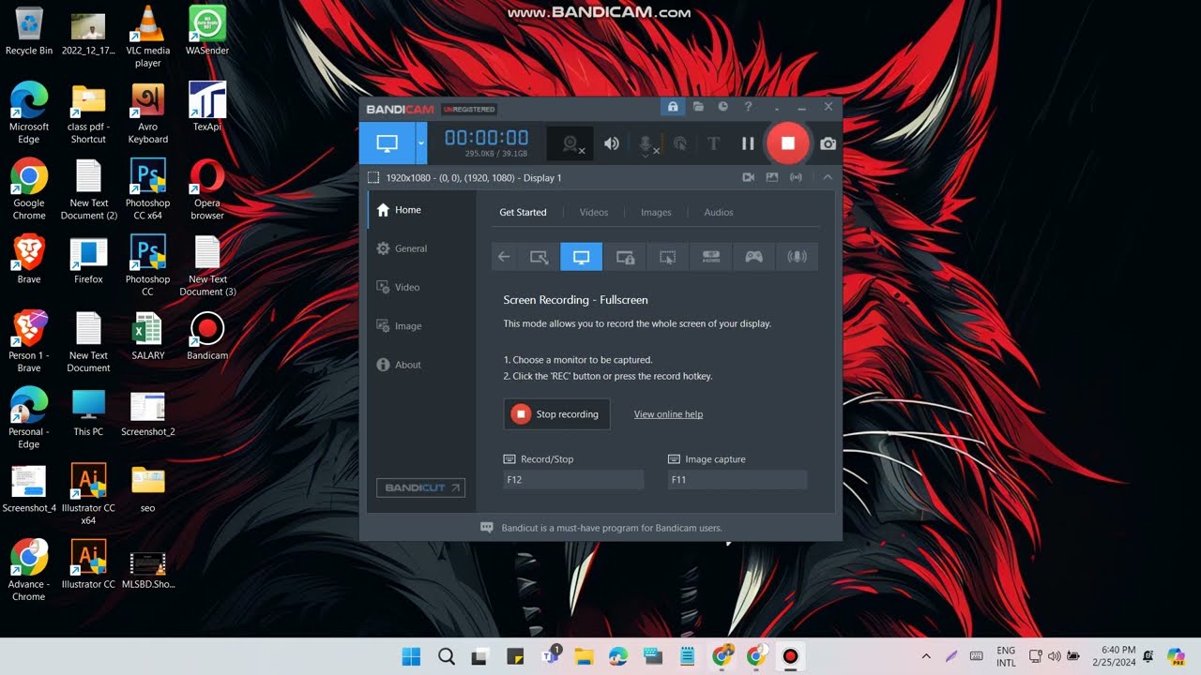The height and width of the screenshot is (675, 1201).
Task: Switch to the Get Started tab
Action: [523, 212]
